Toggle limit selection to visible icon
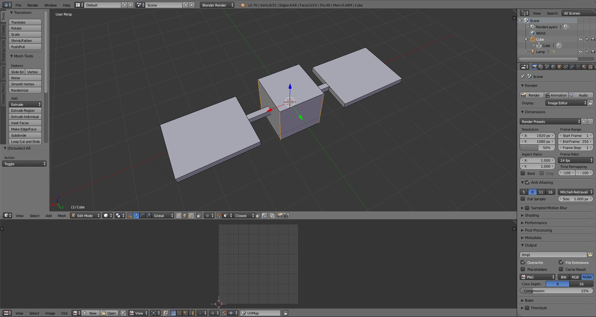 click(199, 215)
